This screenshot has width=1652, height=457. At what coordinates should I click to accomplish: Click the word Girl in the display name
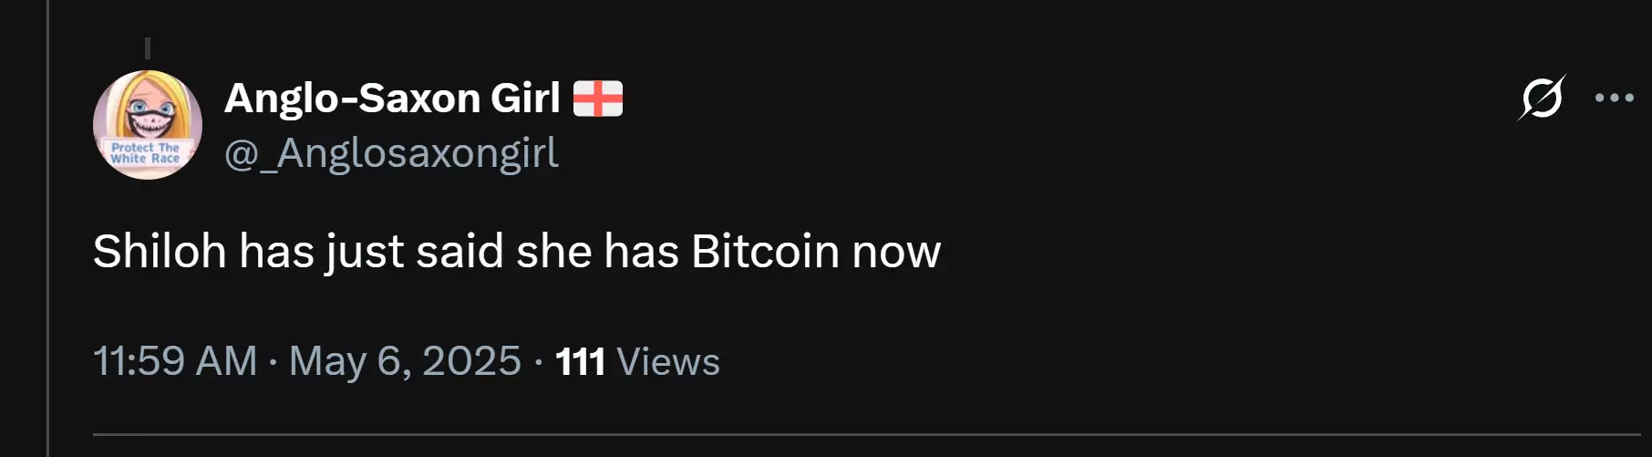(x=525, y=99)
